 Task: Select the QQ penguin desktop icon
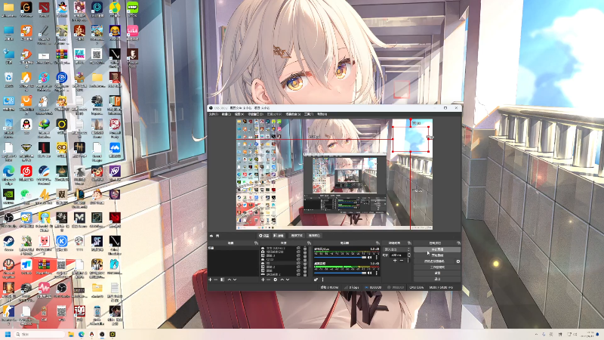[x=26, y=124]
